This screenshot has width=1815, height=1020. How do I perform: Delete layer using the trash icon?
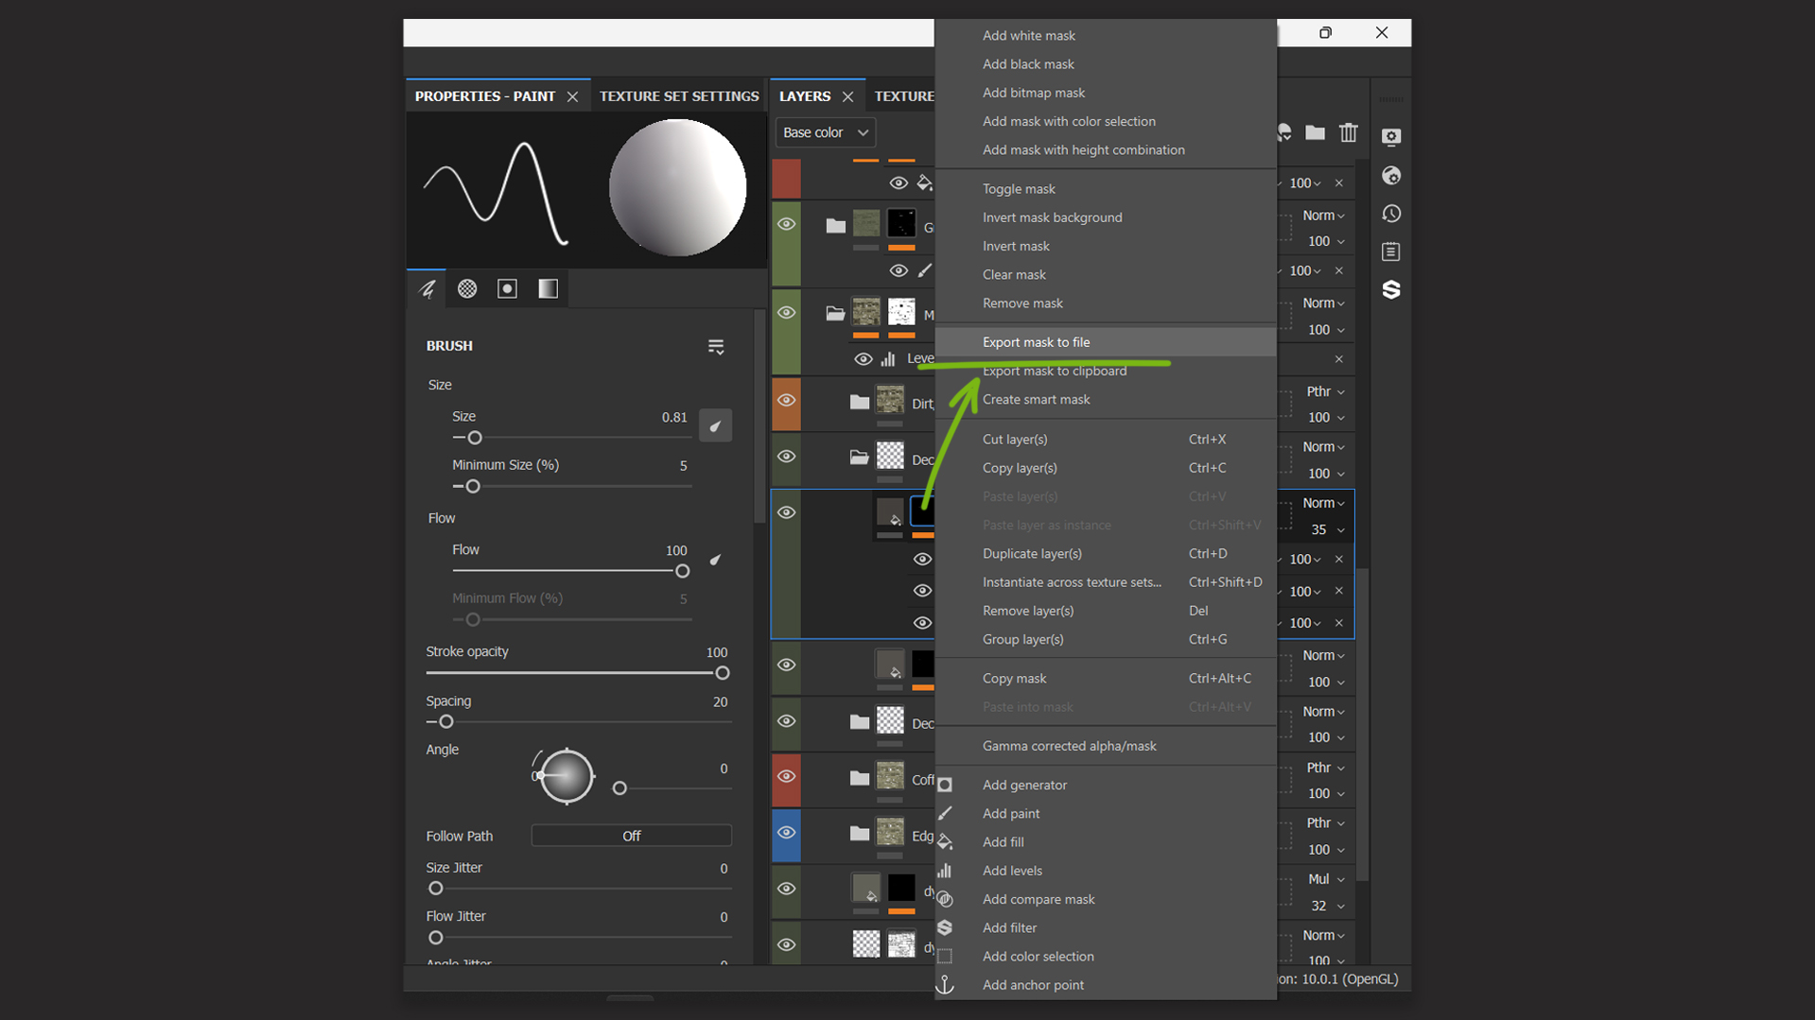coord(1348,133)
